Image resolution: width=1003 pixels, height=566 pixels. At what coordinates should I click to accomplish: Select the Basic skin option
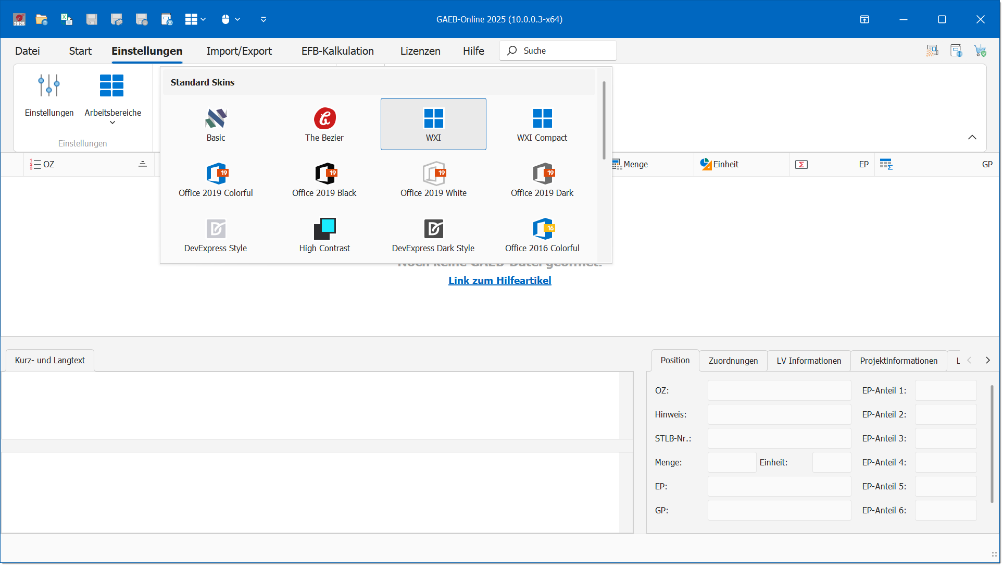pos(216,125)
